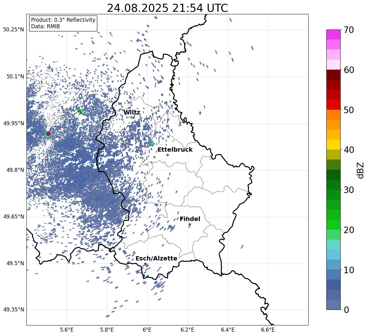The image size is (368, 336).
Task: Click the 49.8°N latitude label
Action: pyautogui.click(x=16, y=170)
